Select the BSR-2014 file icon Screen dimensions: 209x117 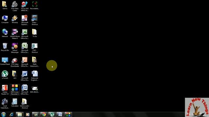click(35, 89)
